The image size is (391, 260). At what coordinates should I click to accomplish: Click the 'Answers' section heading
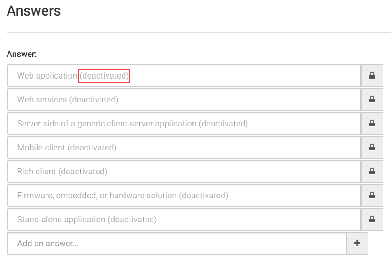click(34, 11)
